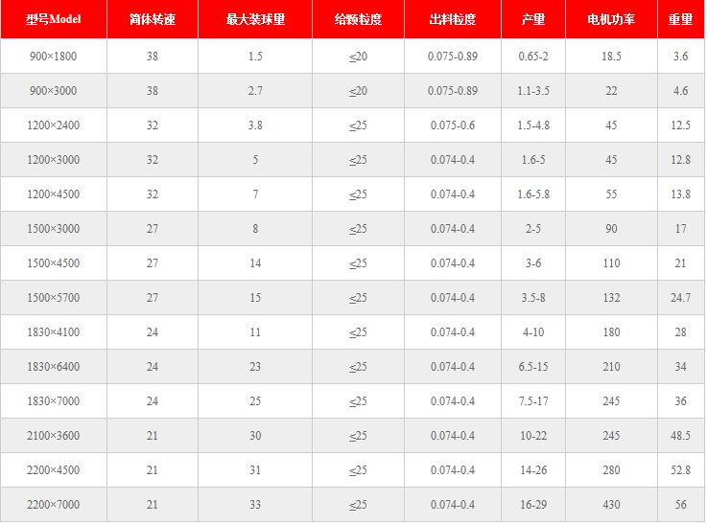Click the 型号Model column header
The height and width of the screenshot is (524, 707).
(x=53, y=20)
